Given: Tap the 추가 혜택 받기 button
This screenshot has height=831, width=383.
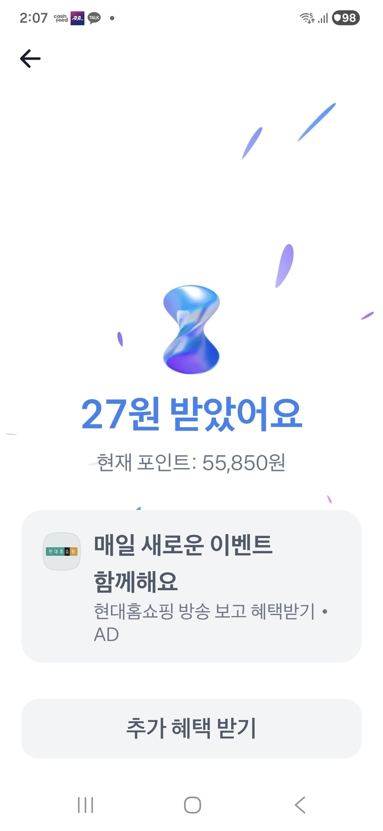Looking at the screenshot, I should [x=191, y=728].
